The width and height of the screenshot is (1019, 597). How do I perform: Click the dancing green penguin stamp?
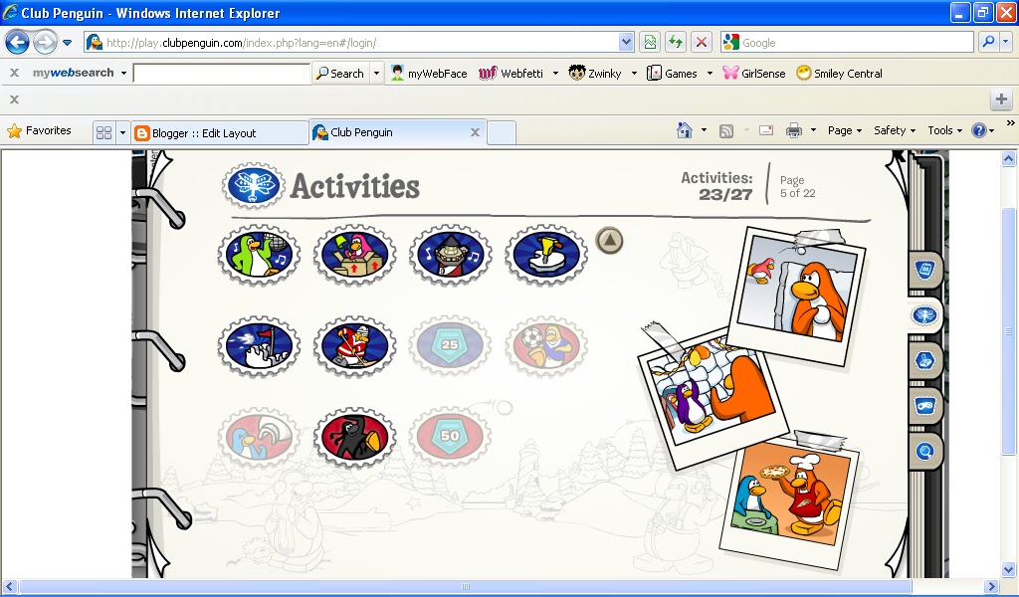(259, 254)
